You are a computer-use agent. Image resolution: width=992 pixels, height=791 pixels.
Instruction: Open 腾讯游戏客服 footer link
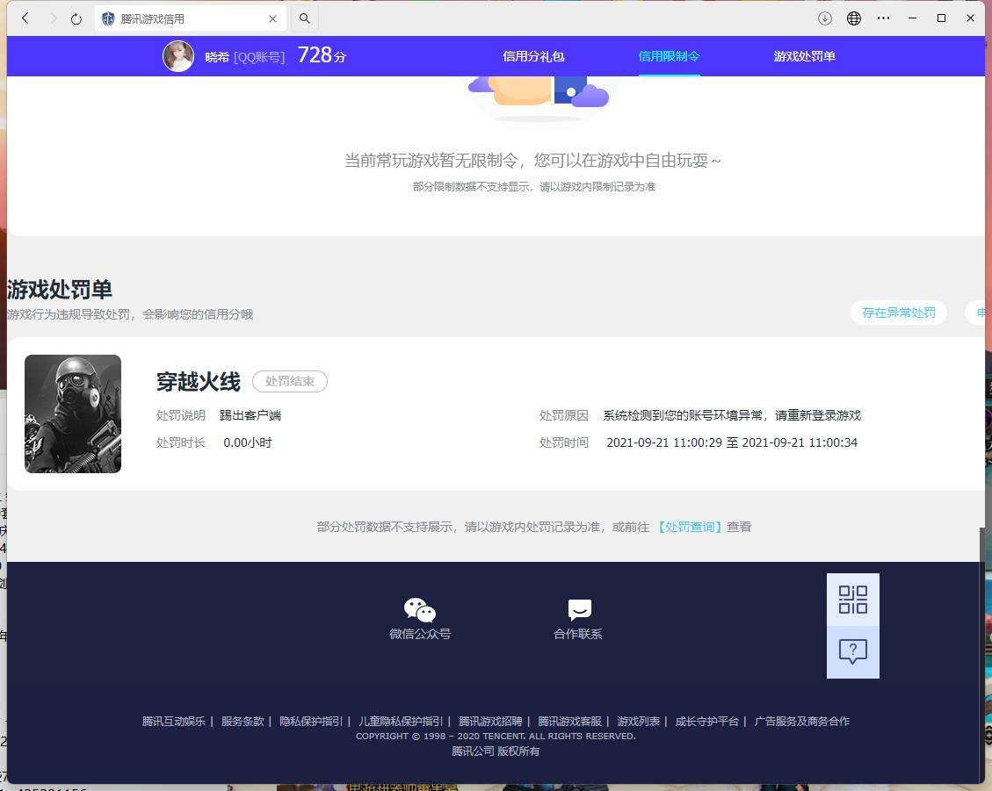click(569, 721)
